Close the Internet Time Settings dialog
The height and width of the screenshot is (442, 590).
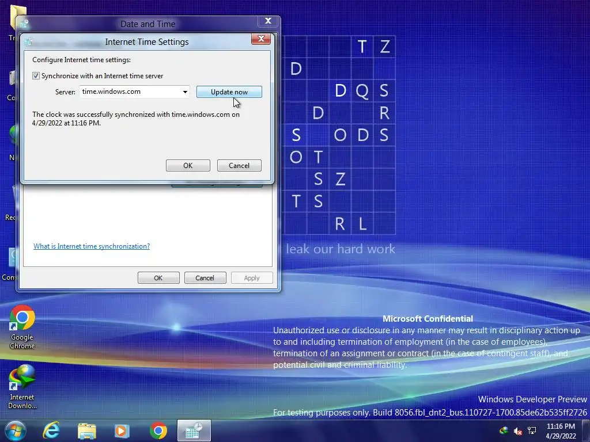click(261, 39)
